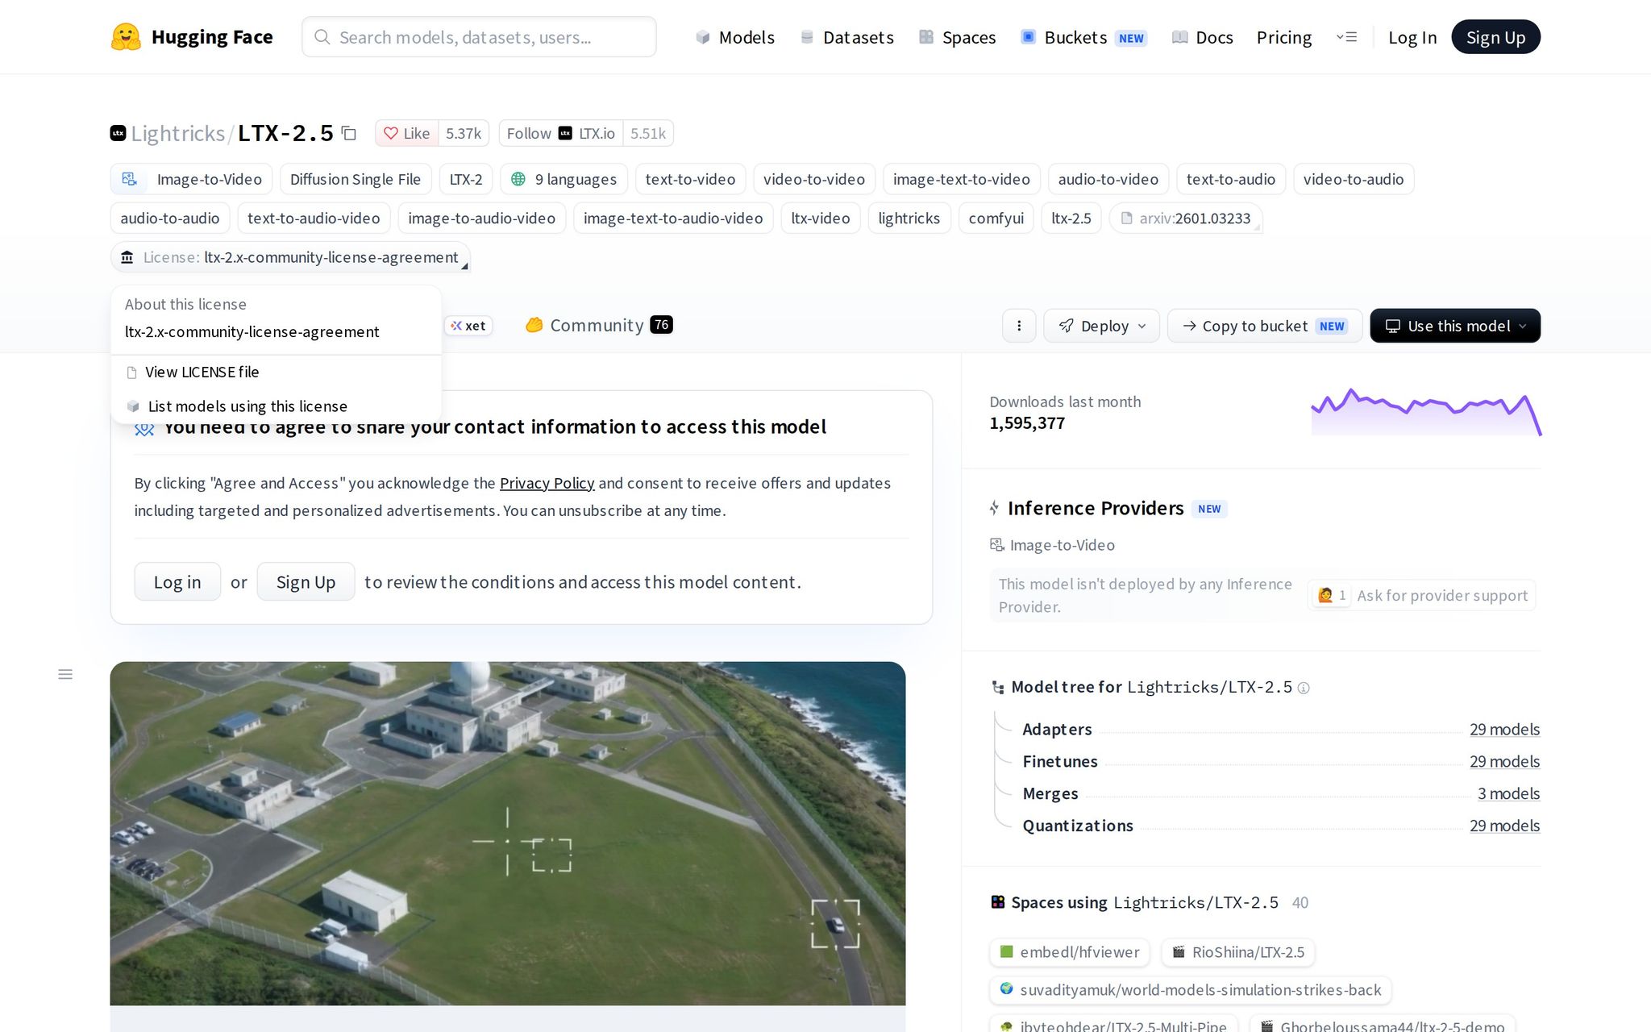1651x1032 pixels.
Task: Click the table of contents hamburger icon
Action: click(65, 674)
